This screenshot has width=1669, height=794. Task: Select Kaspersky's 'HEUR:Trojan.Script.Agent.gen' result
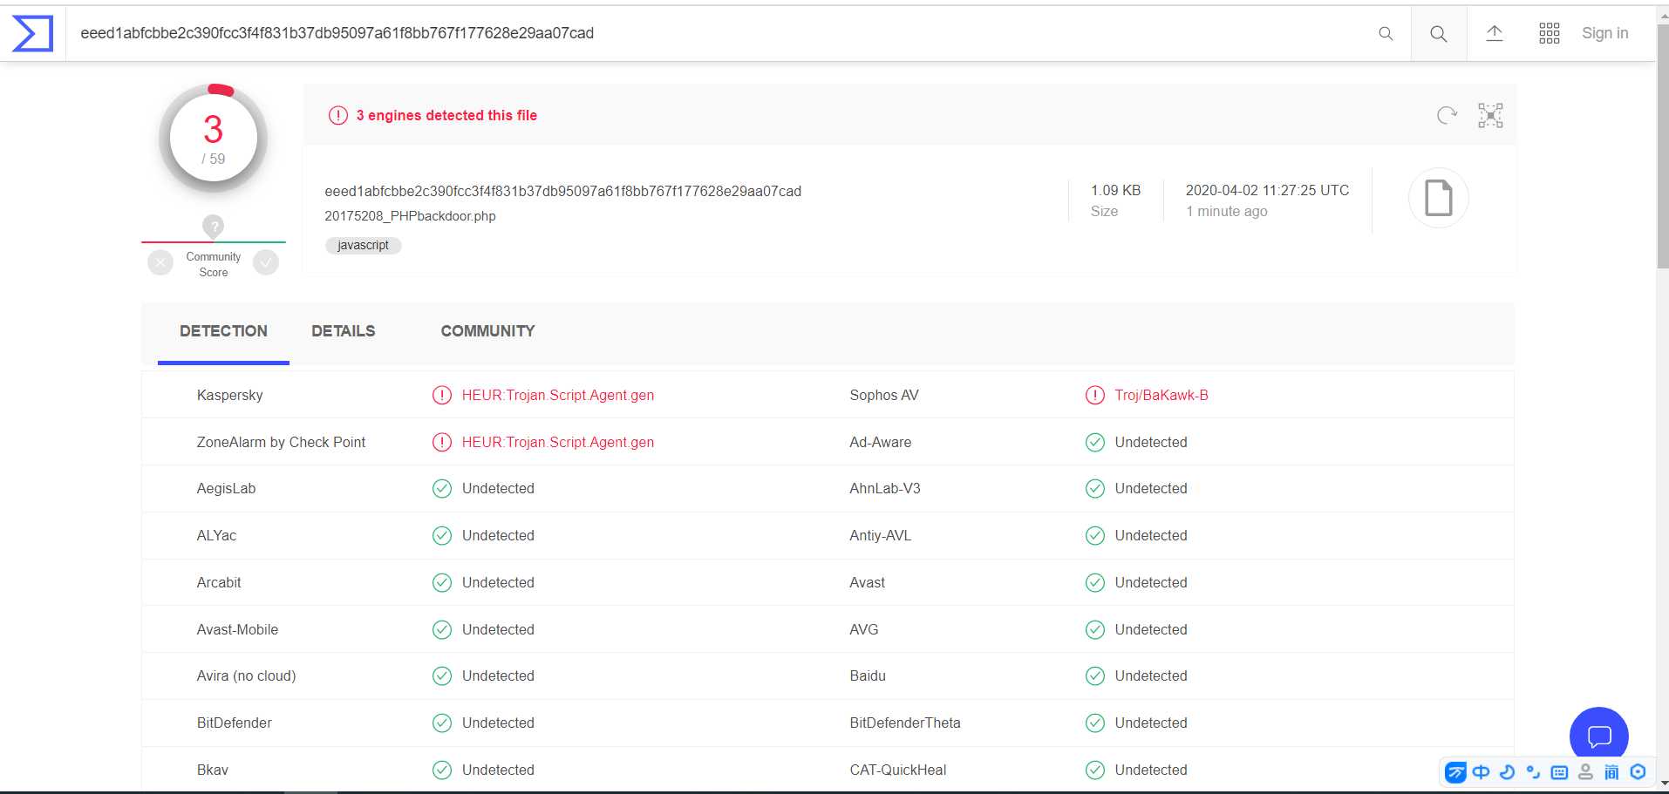(x=558, y=395)
